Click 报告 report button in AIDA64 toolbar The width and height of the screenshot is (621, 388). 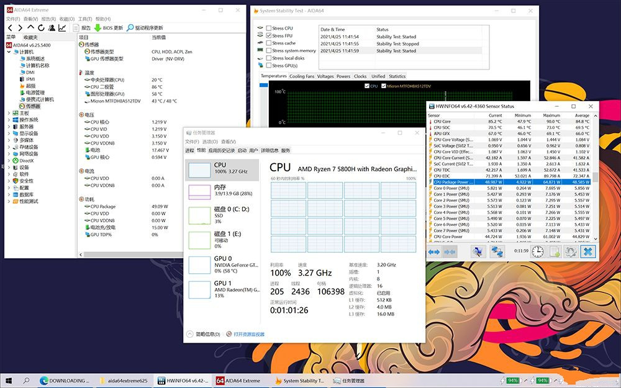pos(82,28)
